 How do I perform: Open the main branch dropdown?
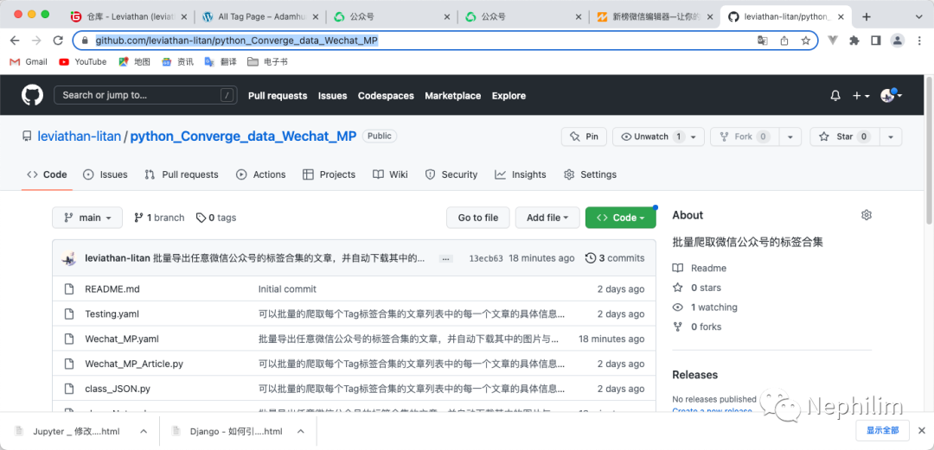pyautogui.click(x=87, y=218)
